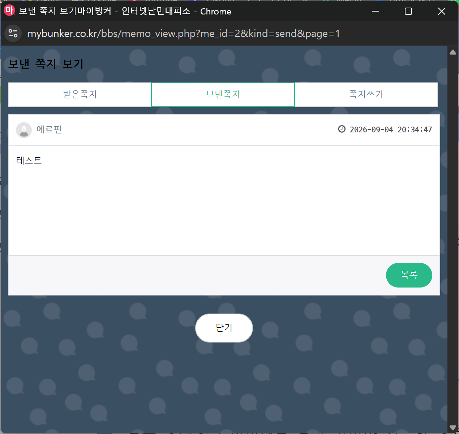Click the 테스트 message text
The height and width of the screenshot is (434, 459).
pyautogui.click(x=29, y=160)
